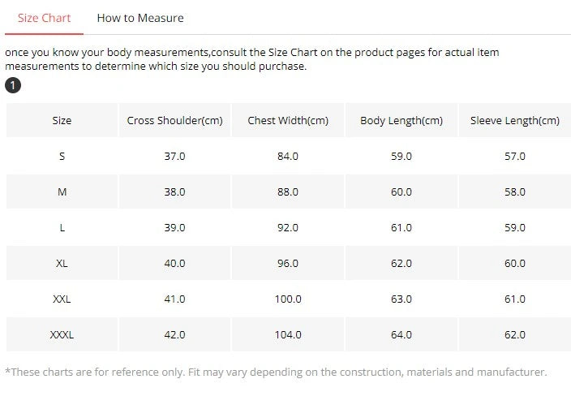Click the reference-only disclaimer note
The width and height of the screenshot is (571, 409).
[x=276, y=372]
